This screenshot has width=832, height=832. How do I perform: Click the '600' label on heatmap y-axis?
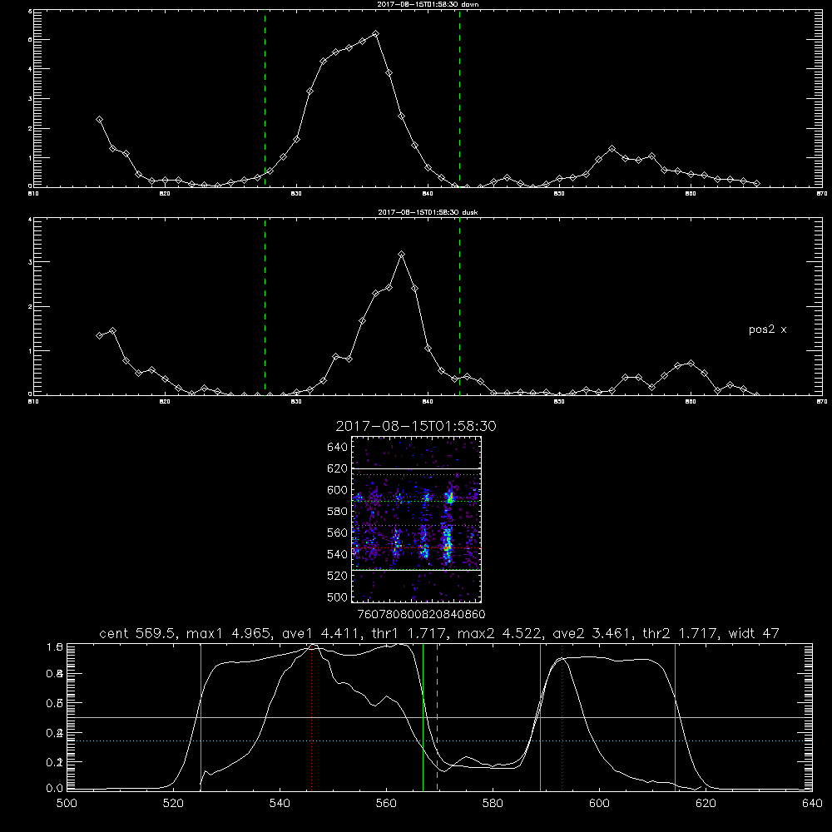(x=338, y=490)
